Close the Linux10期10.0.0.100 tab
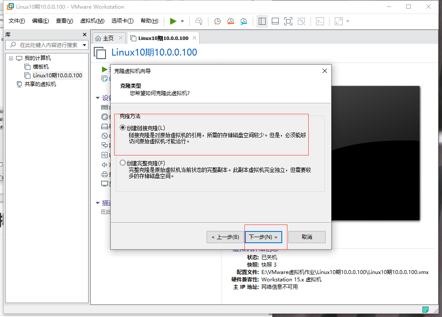This screenshot has height=317, width=442. coord(195,38)
